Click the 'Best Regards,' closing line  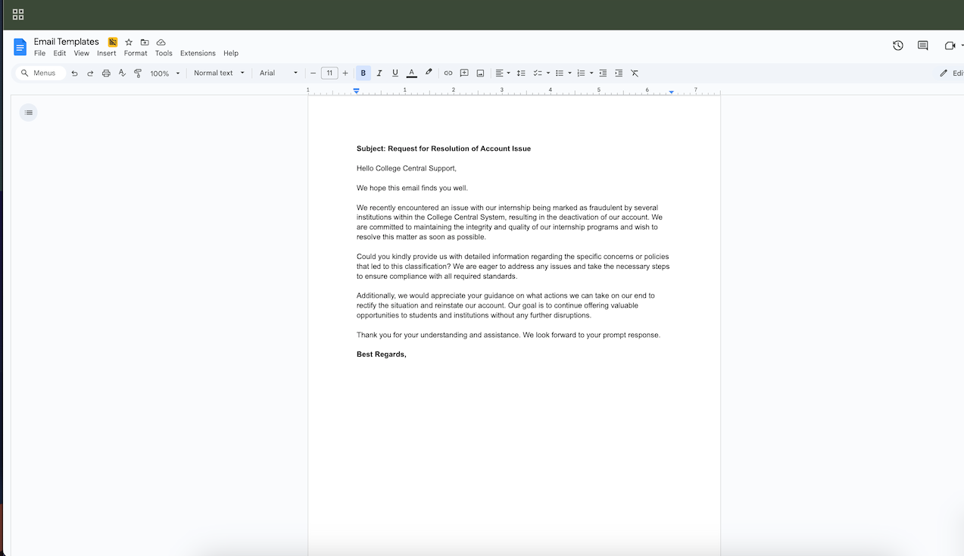(x=382, y=355)
